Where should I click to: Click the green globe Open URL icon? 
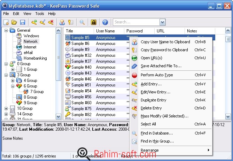pyautogui.click(x=134, y=58)
